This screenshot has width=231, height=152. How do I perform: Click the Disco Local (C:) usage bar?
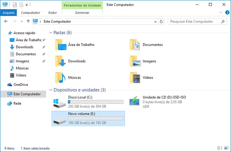click(x=96, y=102)
